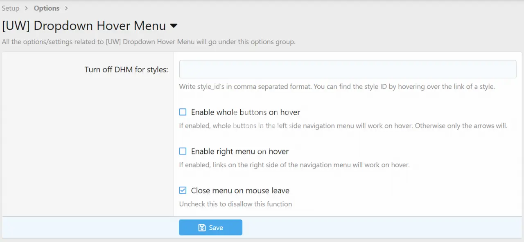Click the "Turn off DHM for styles:" label

click(126, 69)
